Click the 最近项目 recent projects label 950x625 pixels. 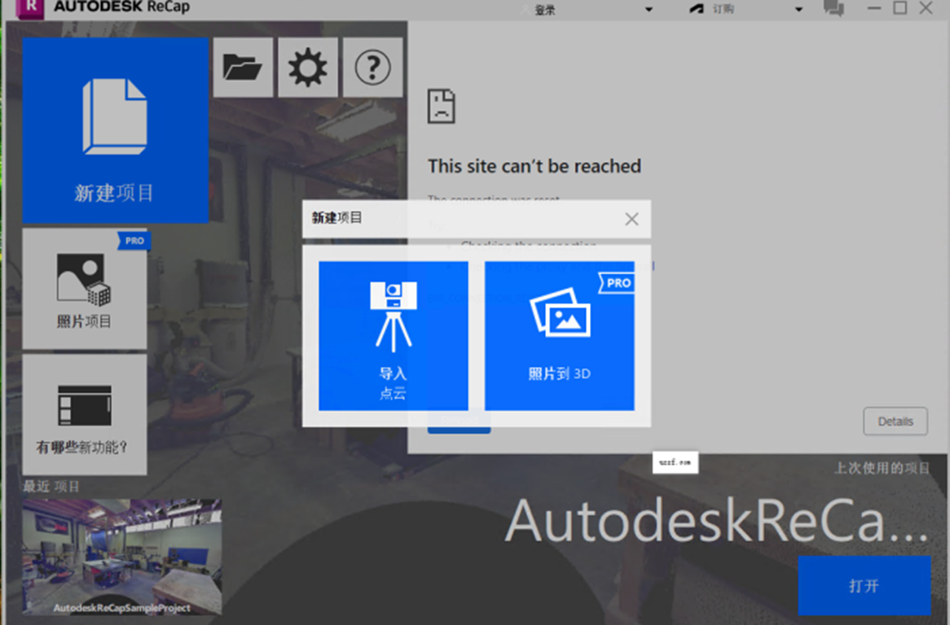[x=51, y=487]
